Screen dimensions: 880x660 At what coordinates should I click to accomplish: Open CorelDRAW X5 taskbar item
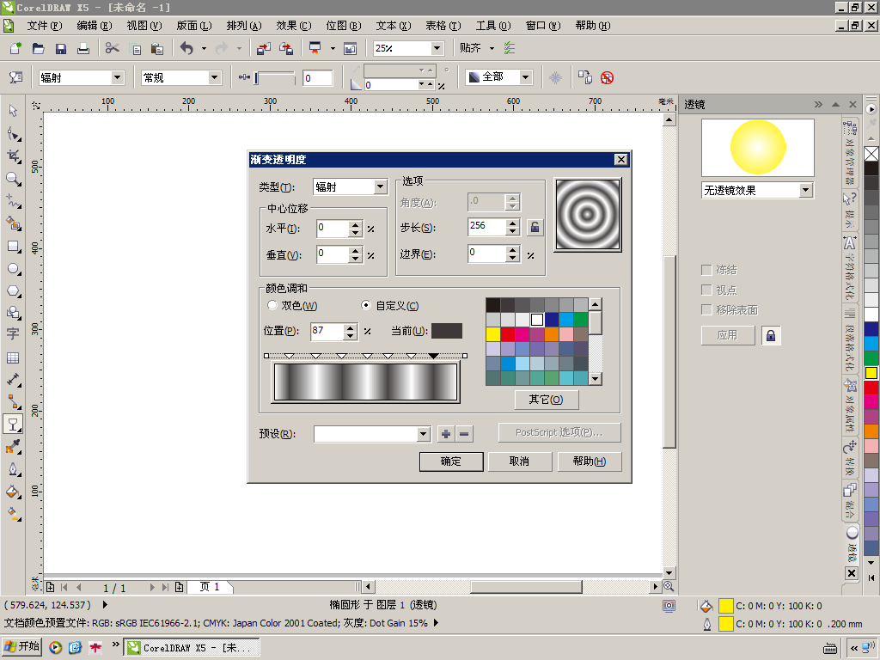[x=192, y=647]
